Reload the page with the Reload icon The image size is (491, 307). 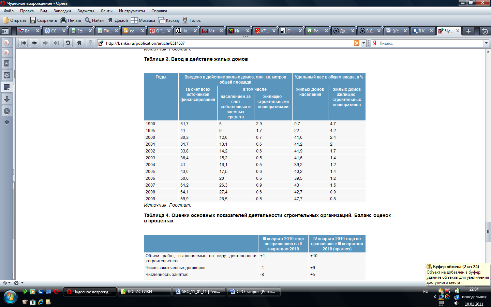(x=68, y=43)
